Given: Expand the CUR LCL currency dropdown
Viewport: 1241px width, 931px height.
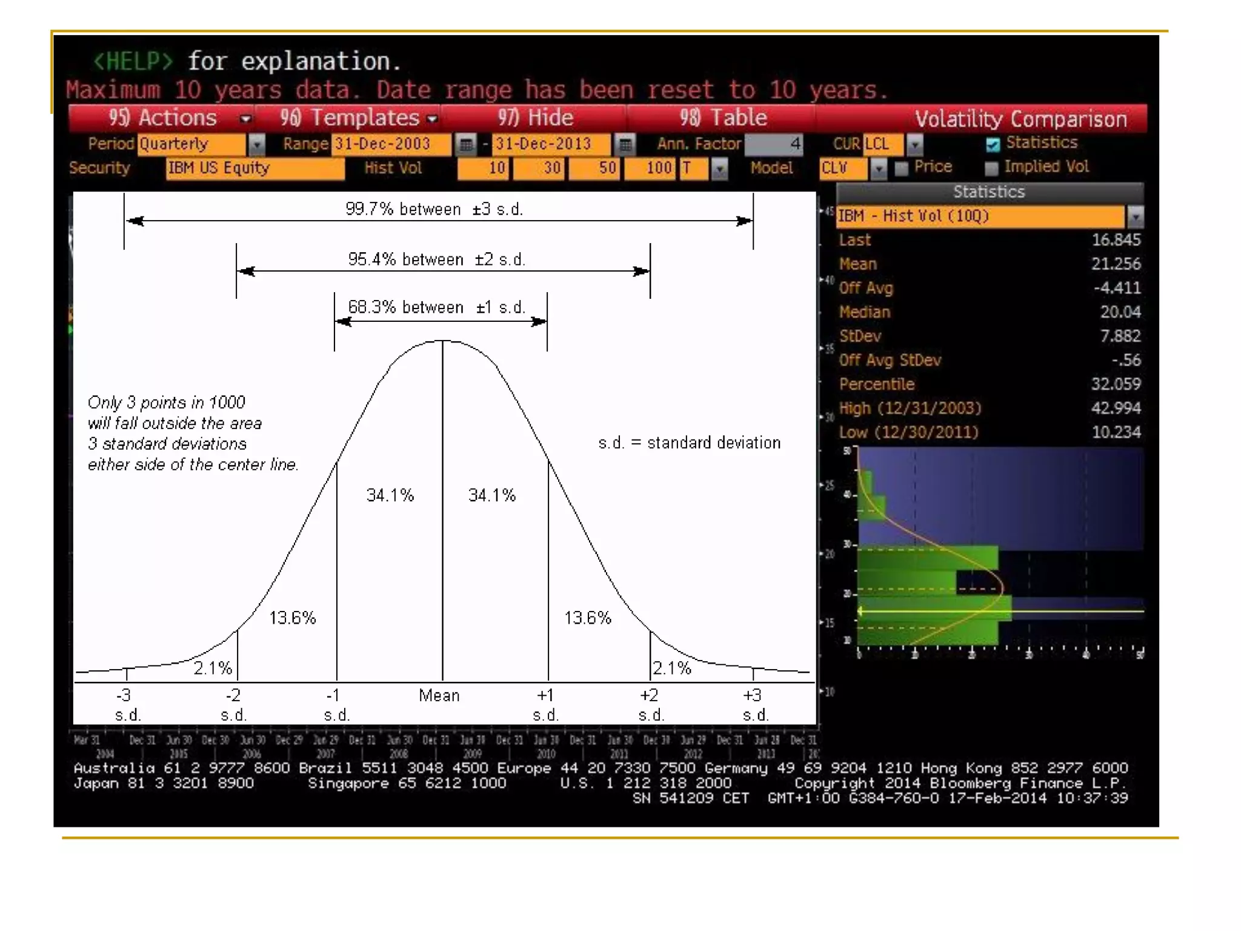Looking at the screenshot, I should tap(914, 144).
